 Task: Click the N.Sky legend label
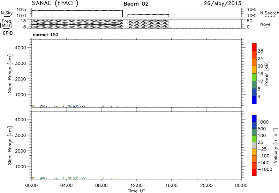click(7, 13)
